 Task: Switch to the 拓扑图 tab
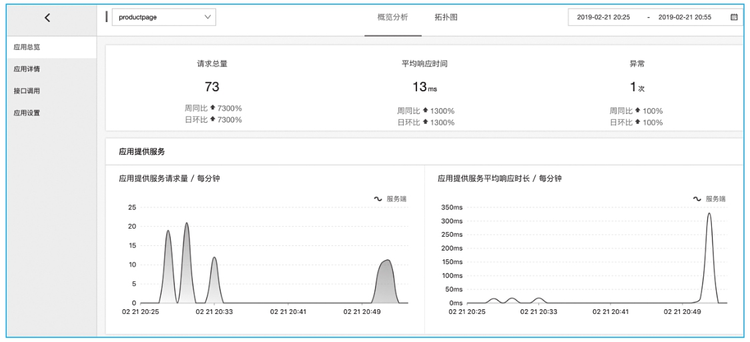[x=446, y=17]
